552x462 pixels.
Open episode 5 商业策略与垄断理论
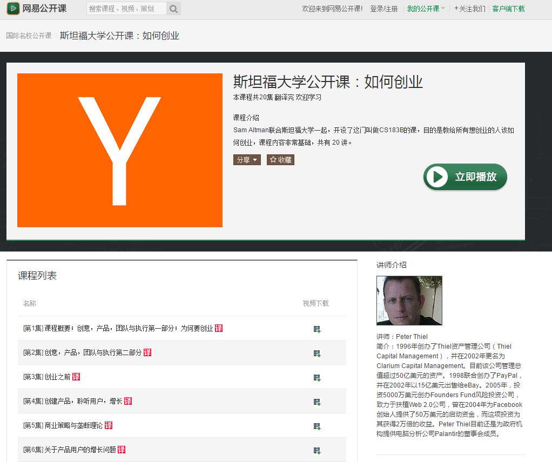point(77,425)
